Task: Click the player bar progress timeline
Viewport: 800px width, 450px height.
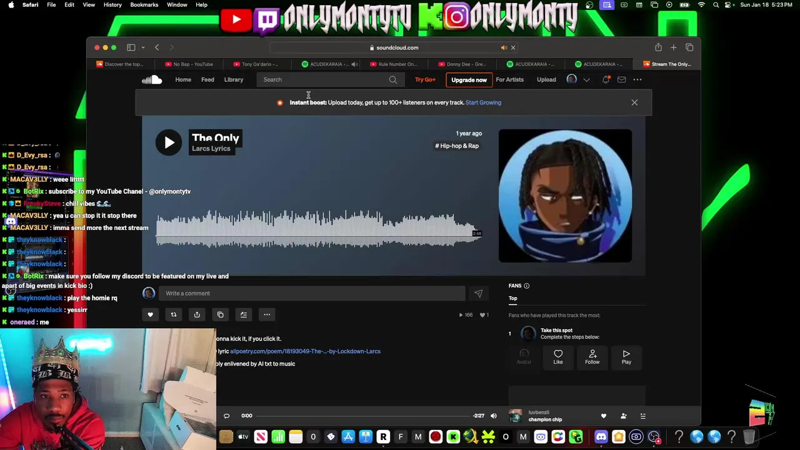Action: (363, 416)
